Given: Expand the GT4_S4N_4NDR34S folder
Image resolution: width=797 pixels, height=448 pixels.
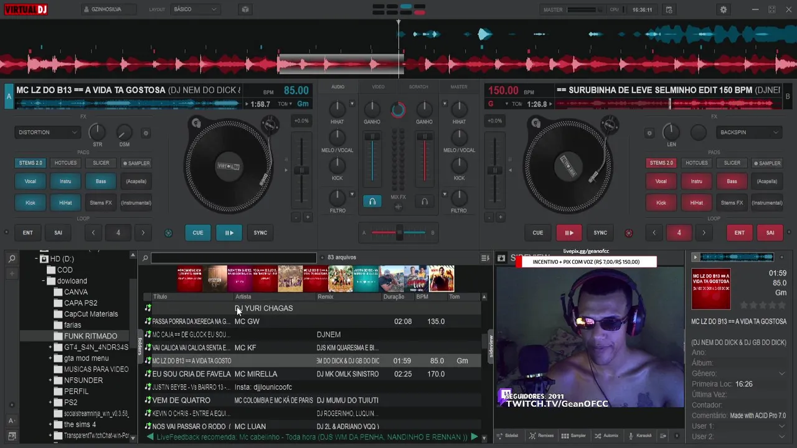Looking at the screenshot, I should tap(50, 347).
